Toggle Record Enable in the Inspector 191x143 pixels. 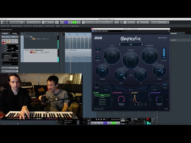coord(3,43)
